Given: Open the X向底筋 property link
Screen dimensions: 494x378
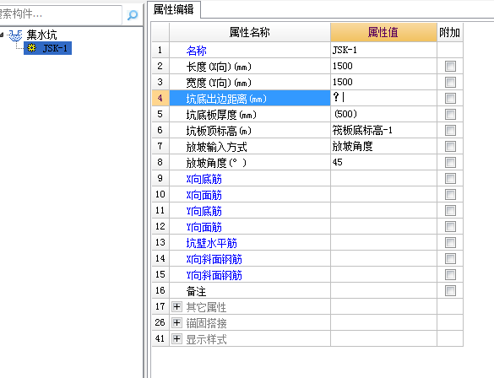Looking at the screenshot, I should 204,179.
